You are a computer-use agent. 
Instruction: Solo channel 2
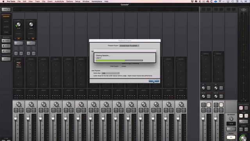pos(29,110)
